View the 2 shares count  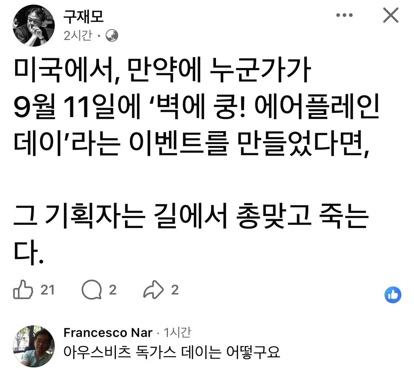click(x=175, y=290)
